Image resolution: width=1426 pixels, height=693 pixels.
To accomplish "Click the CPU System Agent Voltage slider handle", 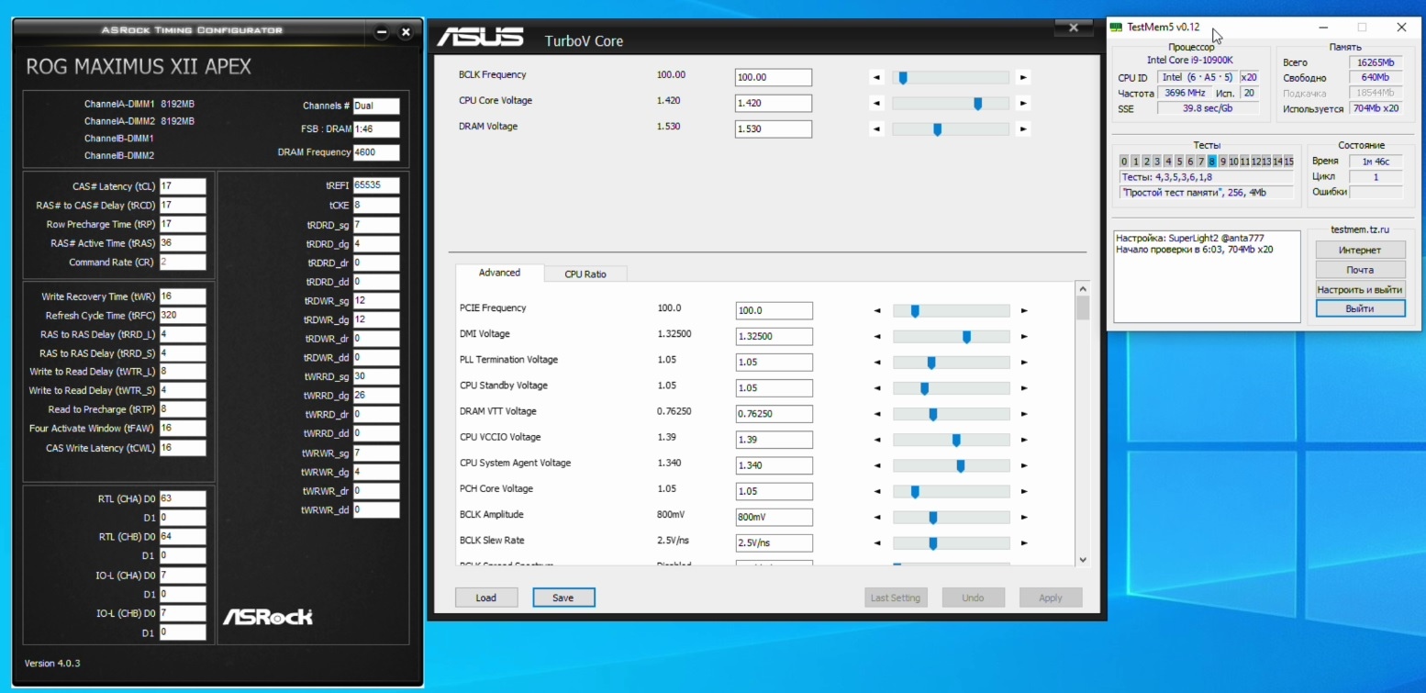I will click(x=961, y=466).
